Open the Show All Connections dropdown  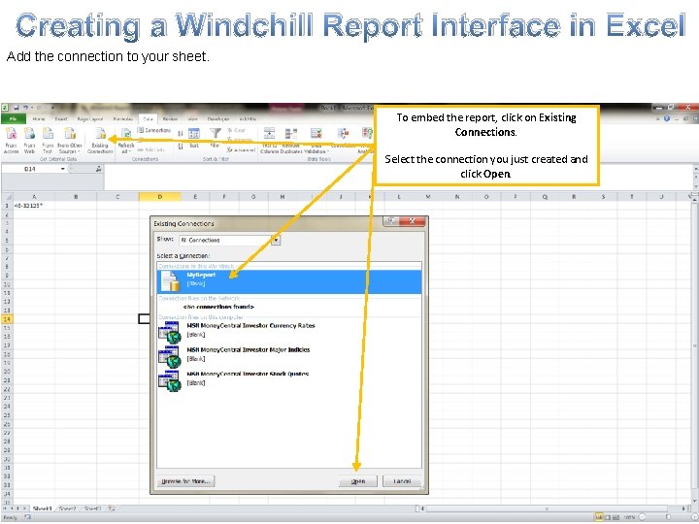click(276, 241)
